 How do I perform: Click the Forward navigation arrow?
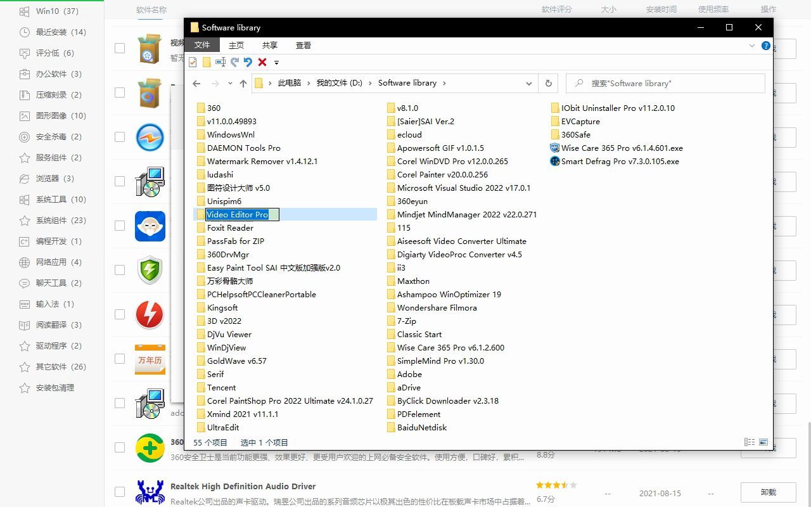coord(215,83)
